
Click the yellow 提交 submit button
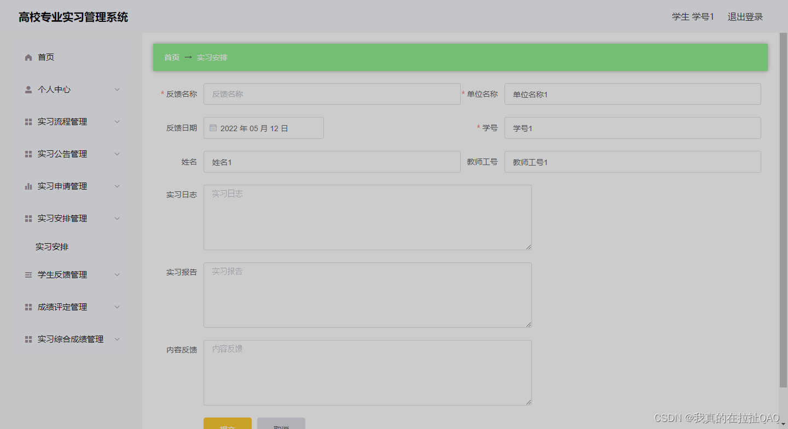coord(228,425)
